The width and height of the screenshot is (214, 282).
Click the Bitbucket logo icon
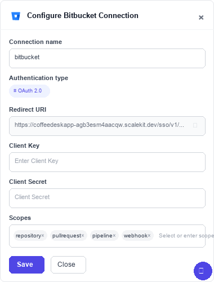click(x=16, y=16)
